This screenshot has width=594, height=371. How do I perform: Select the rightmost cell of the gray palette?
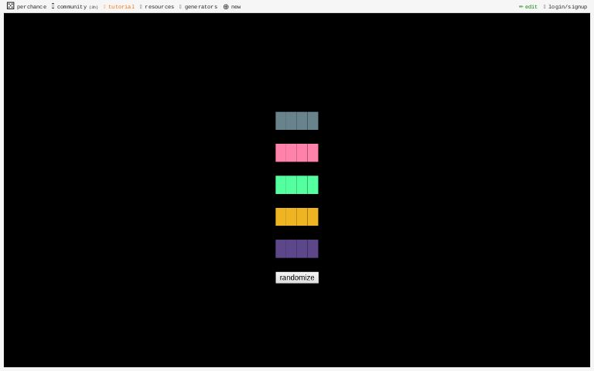312,121
